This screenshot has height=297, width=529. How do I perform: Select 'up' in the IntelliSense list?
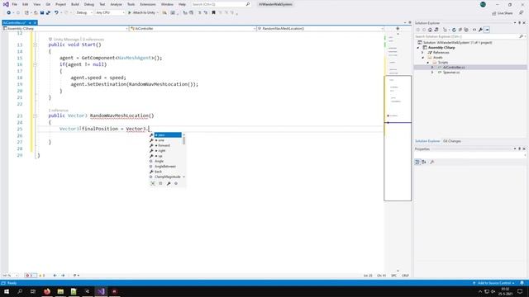tap(165, 156)
